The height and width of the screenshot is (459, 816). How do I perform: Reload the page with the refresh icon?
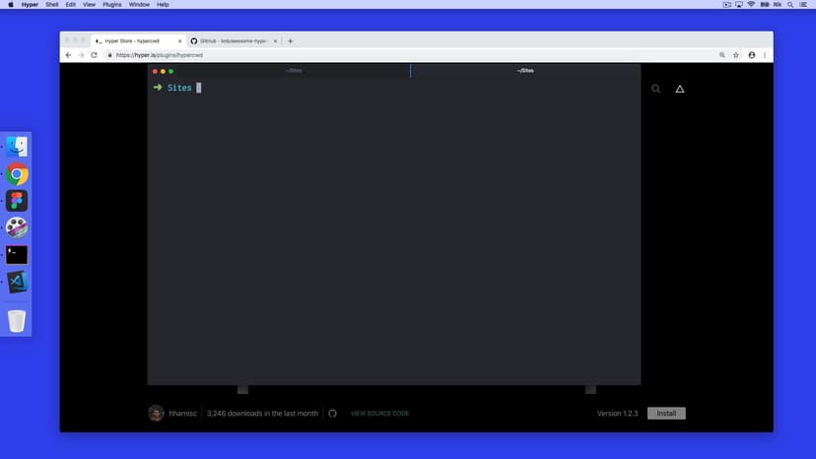tap(95, 55)
